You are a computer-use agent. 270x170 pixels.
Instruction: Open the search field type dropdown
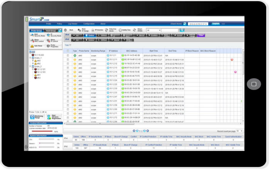coord(154,30)
